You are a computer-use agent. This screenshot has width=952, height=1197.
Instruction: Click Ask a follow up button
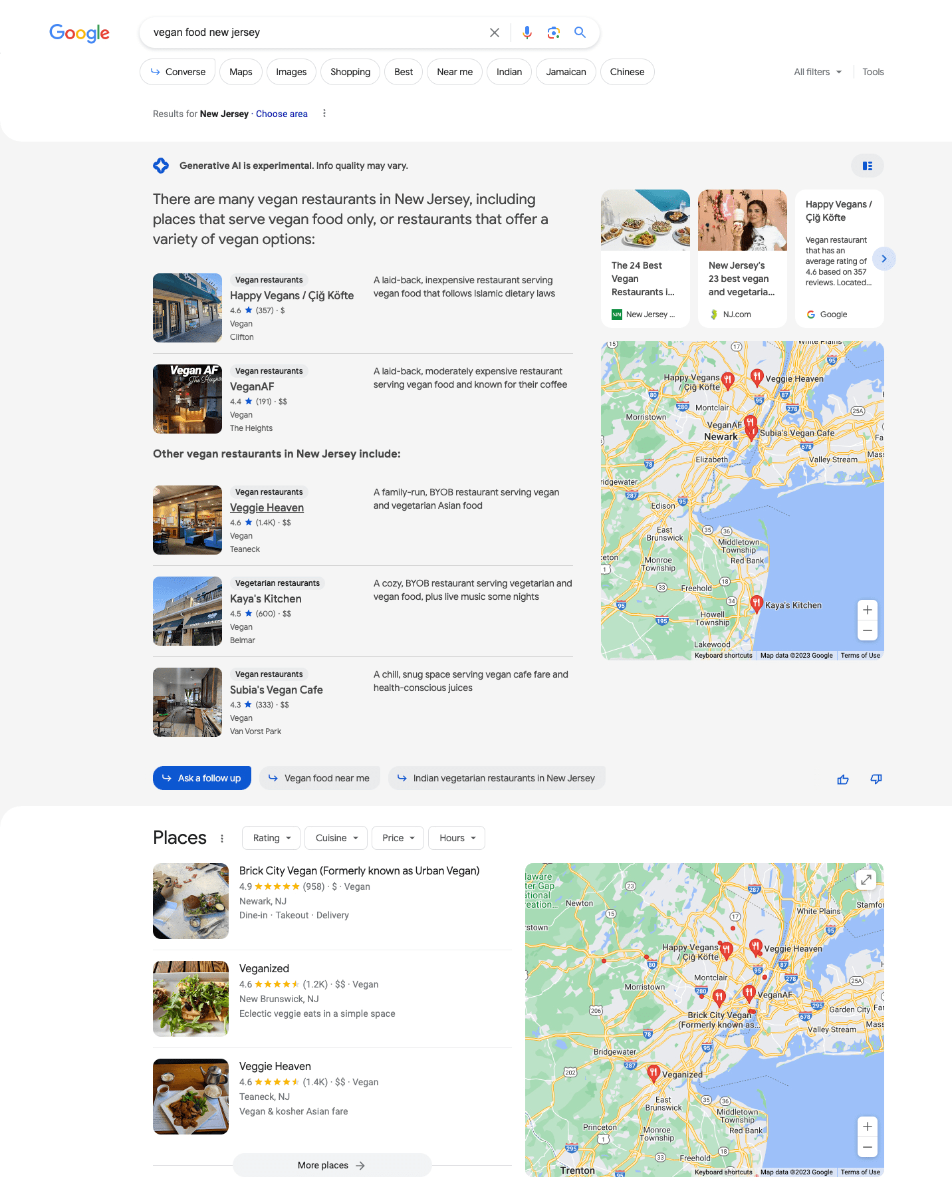[202, 778]
